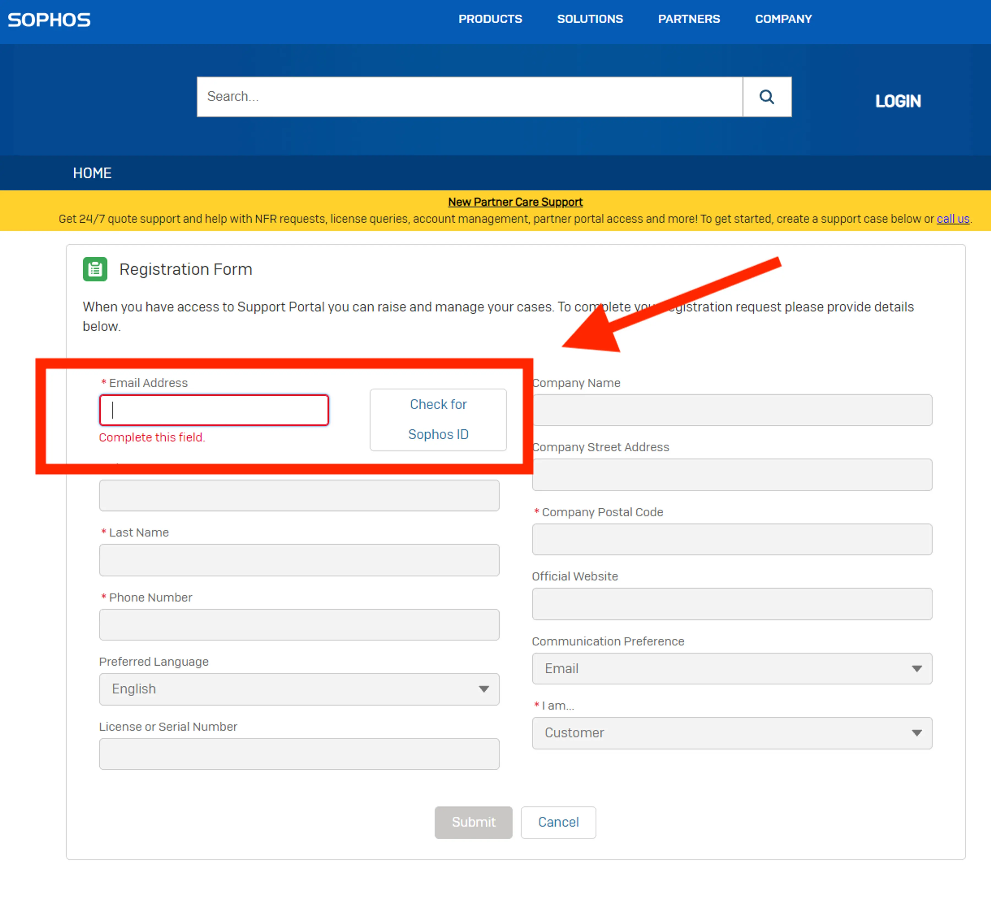
Task: Open the New Partner Care Support link
Action: click(515, 202)
